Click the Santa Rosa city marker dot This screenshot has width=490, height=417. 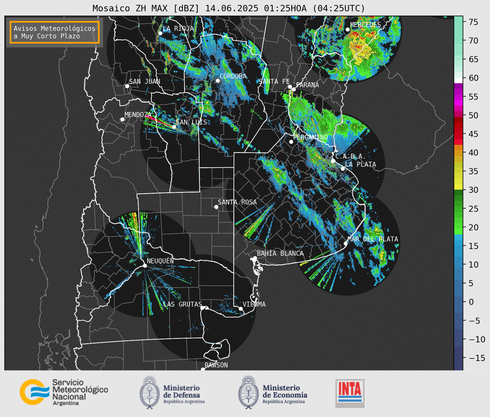tap(216, 207)
